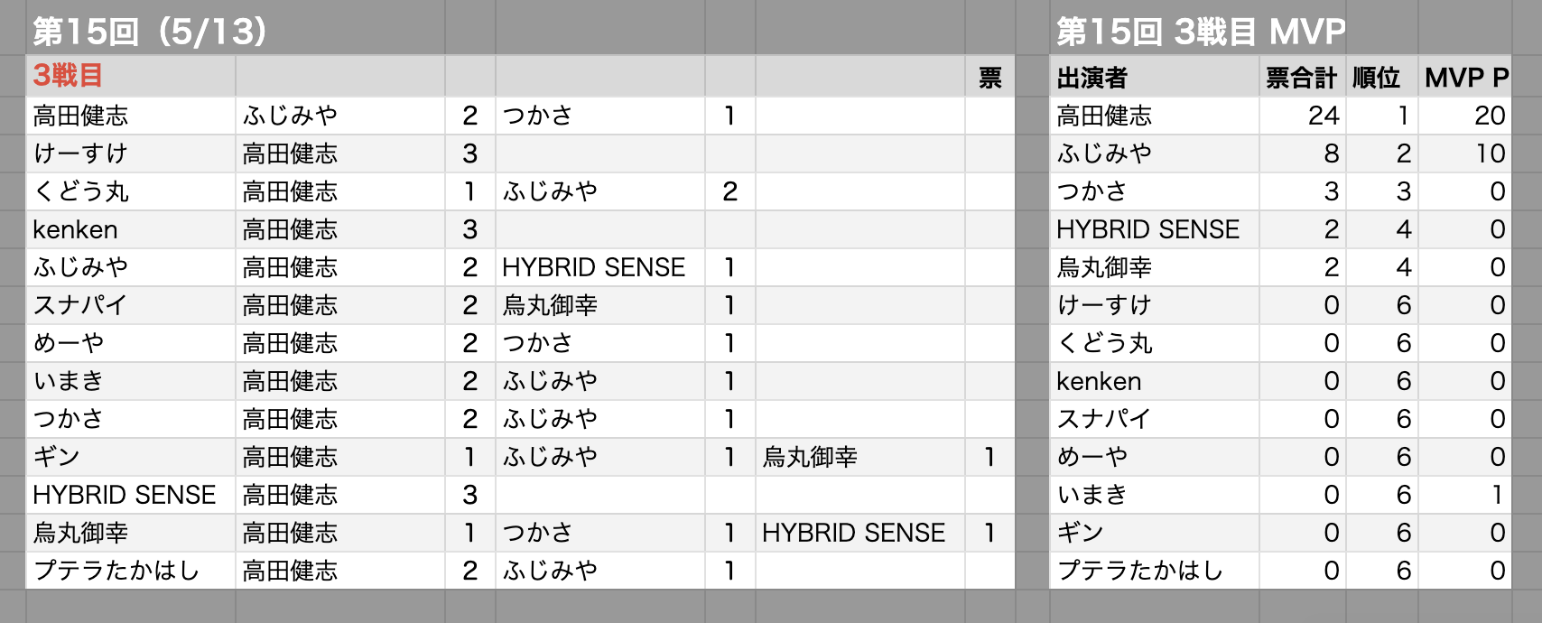Screen dimensions: 1542x623
Task: Select the 票合計 column header
Action: pyautogui.click(x=1302, y=77)
